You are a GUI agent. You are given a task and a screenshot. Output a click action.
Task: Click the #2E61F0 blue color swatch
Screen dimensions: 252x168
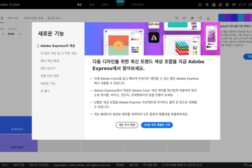pyautogui.click(x=16, y=125)
